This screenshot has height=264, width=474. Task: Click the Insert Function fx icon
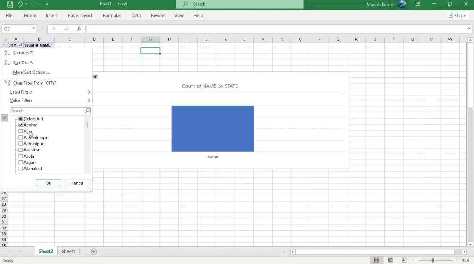point(79,29)
